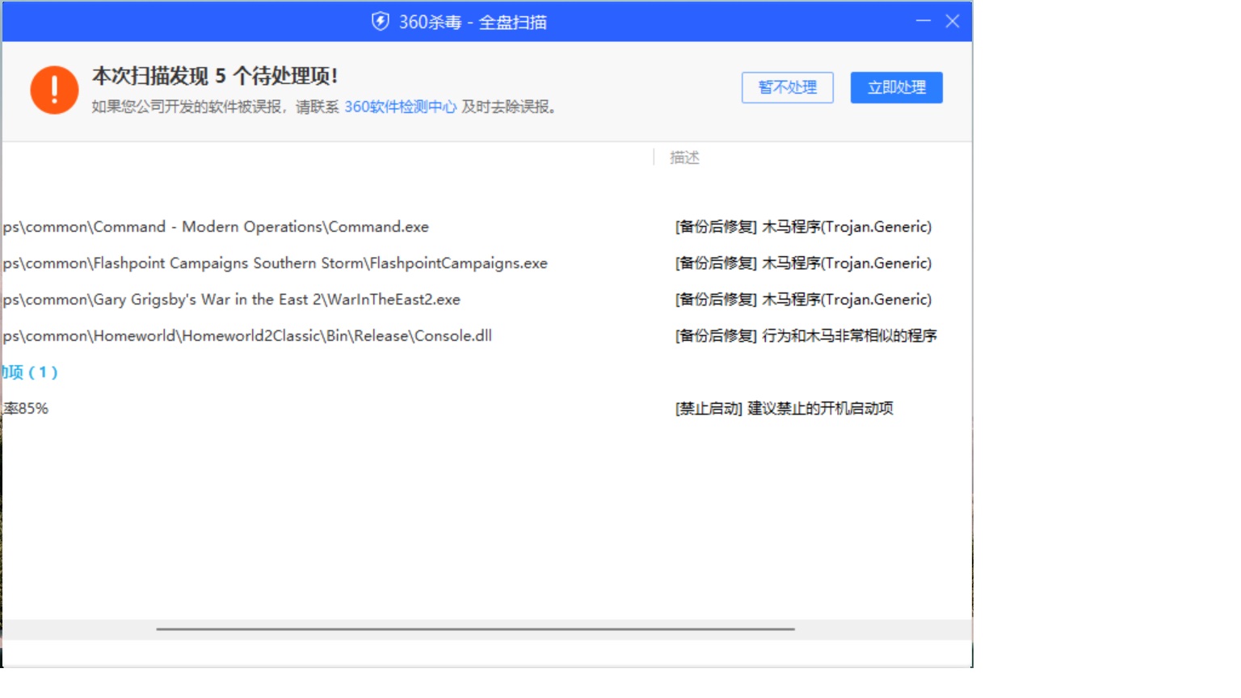The image size is (1241, 698).
Task: Close the 360杀毒 scan window
Action: point(953,21)
